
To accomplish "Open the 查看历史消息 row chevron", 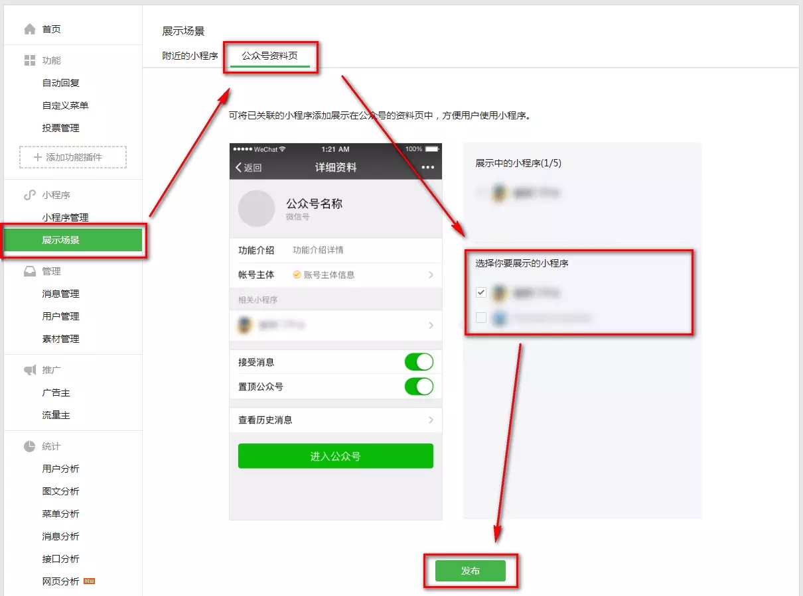I will point(431,420).
